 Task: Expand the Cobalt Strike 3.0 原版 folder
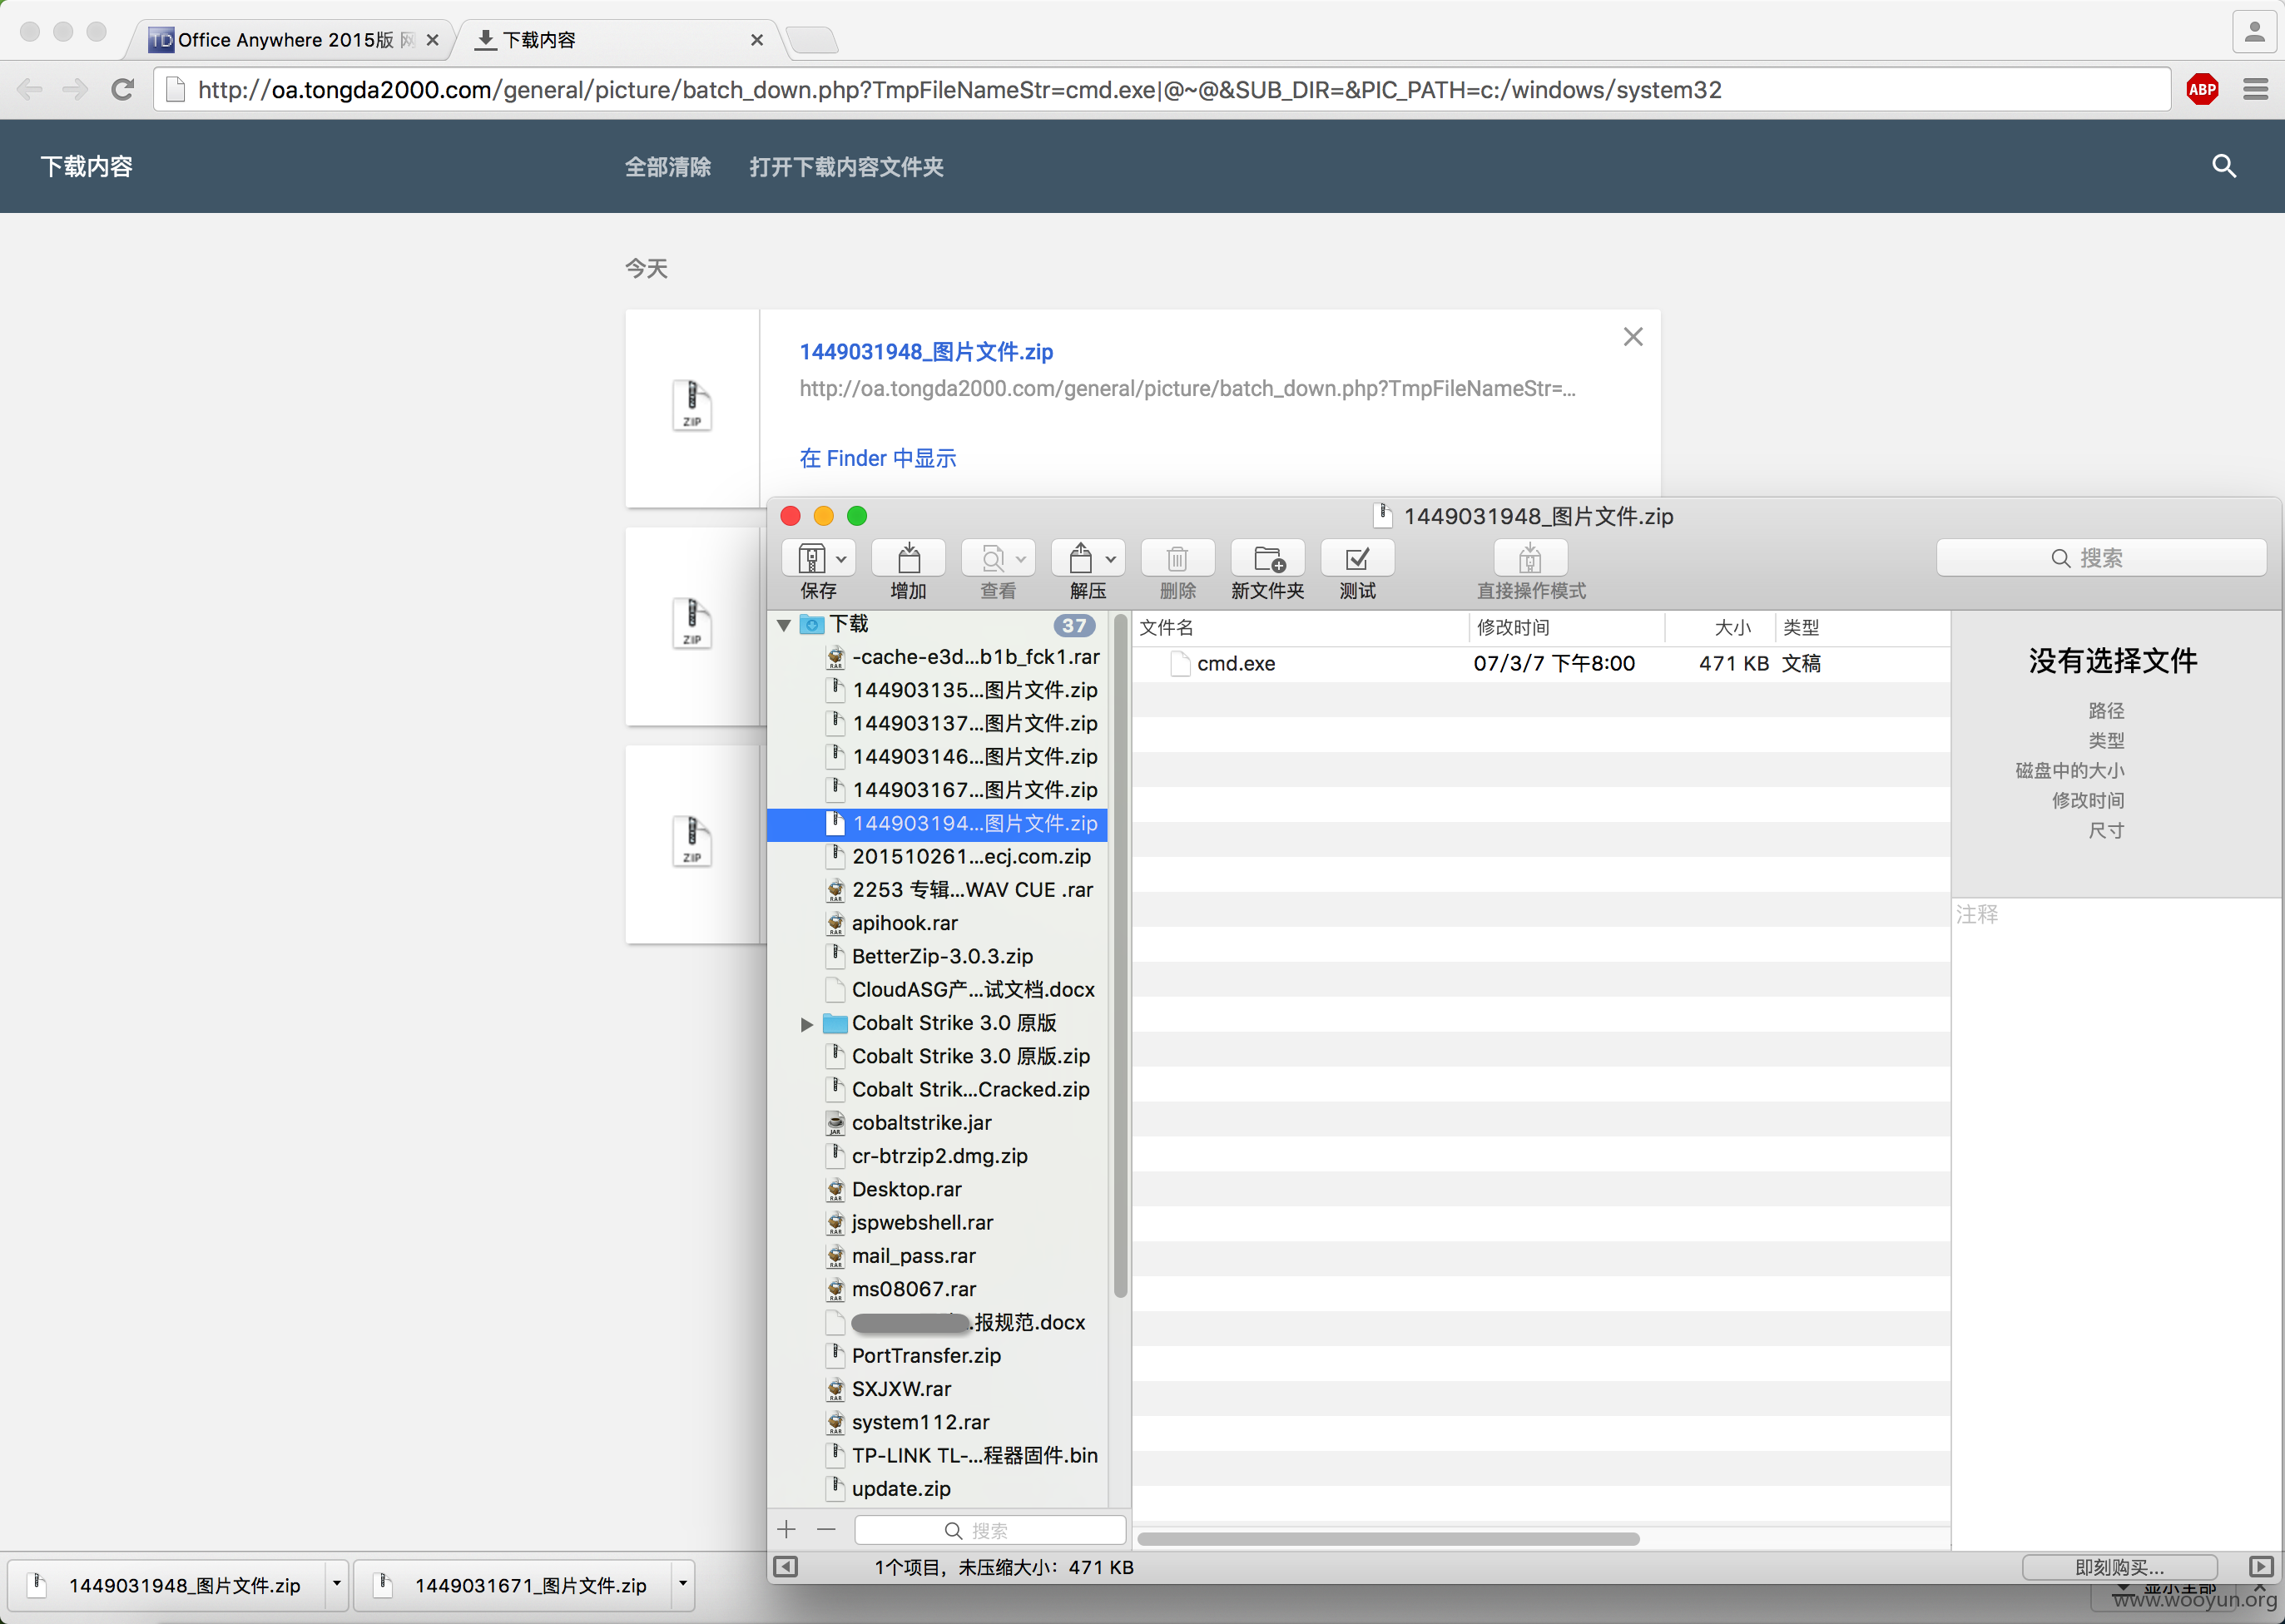coord(806,1024)
